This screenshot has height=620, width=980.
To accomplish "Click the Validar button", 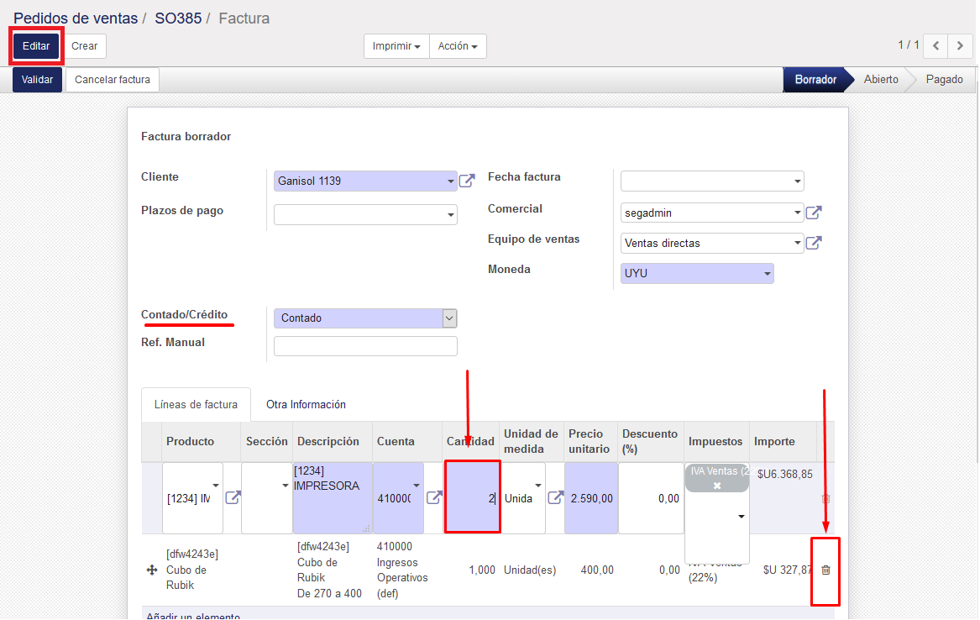I will click(38, 79).
